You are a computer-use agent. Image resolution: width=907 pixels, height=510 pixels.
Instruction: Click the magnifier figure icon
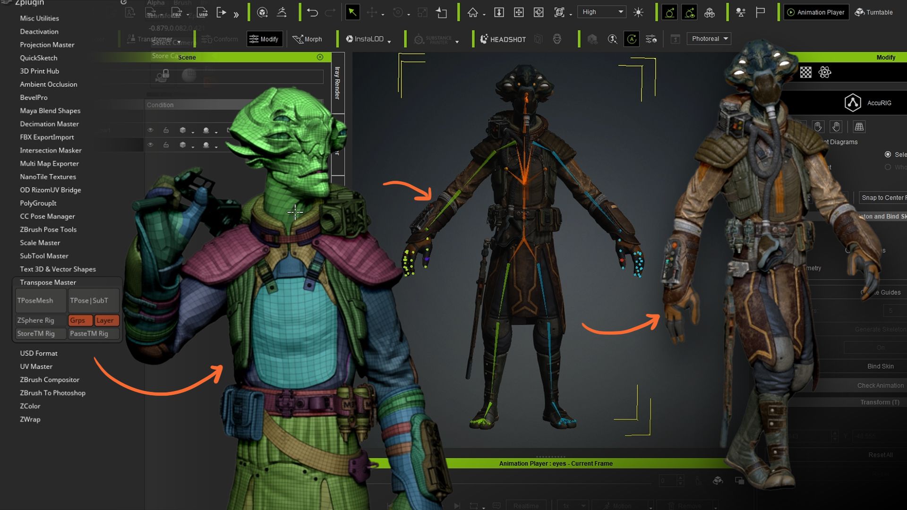(x=613, y=39)
